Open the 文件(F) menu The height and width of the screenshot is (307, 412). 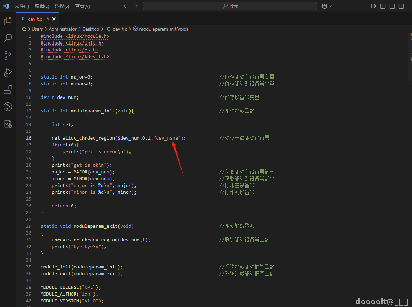point(22,6)
